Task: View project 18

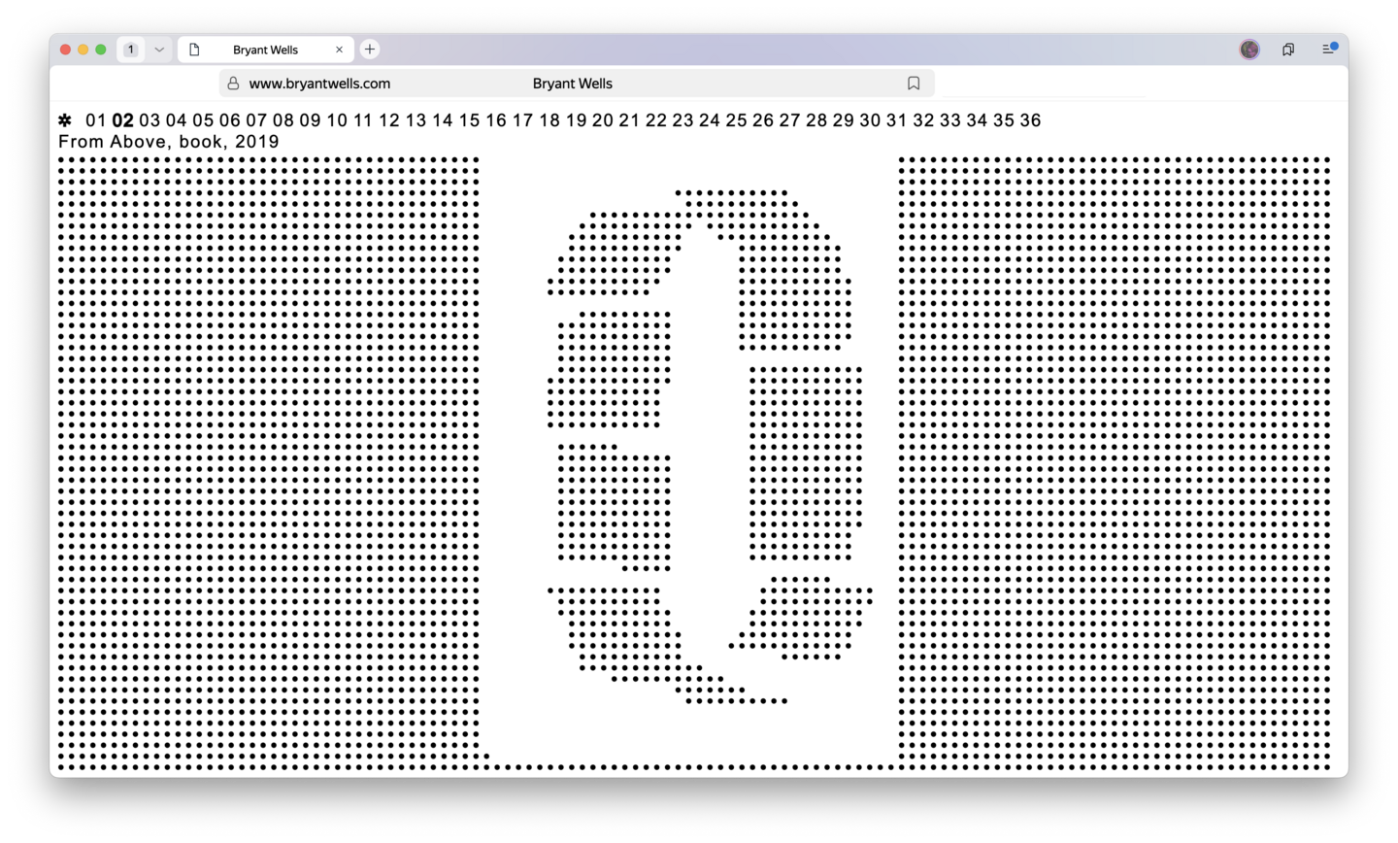Action: click(549, 120)
